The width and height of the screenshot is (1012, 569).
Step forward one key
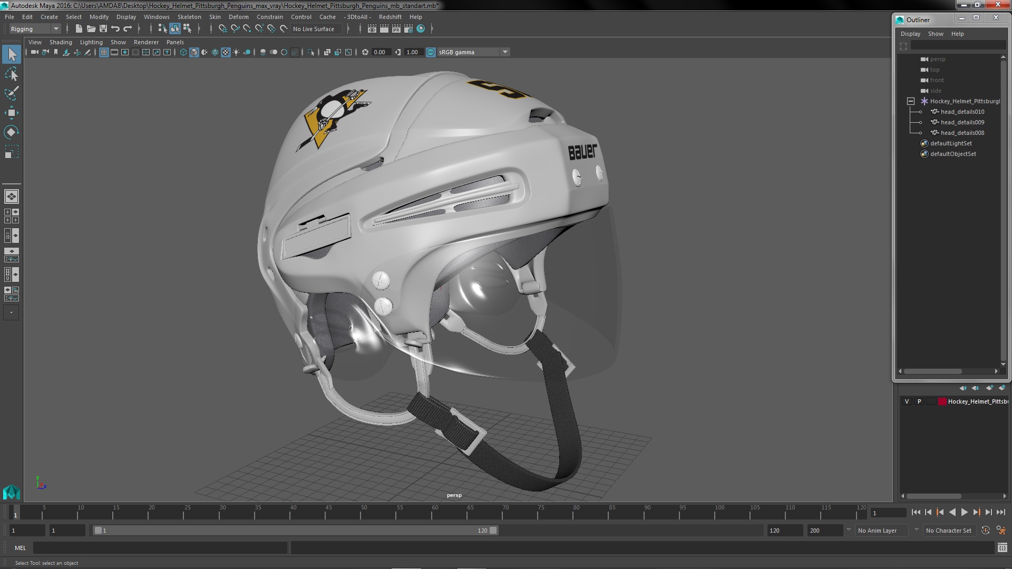click(x=976, y=512)
